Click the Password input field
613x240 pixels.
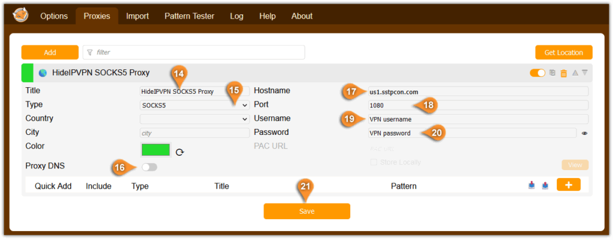point(472,133)
